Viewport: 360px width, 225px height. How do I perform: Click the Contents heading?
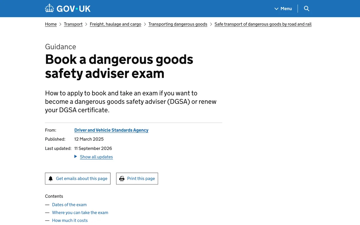(x=54, y=196)
